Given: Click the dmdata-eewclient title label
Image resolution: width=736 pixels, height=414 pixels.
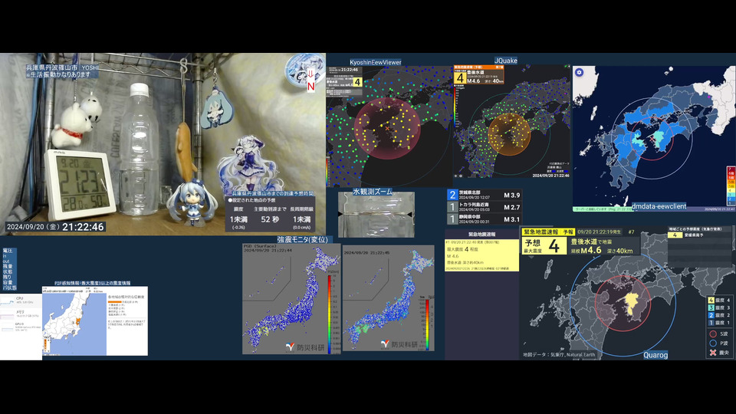Looking at the screenshot, I should point(659,206).
